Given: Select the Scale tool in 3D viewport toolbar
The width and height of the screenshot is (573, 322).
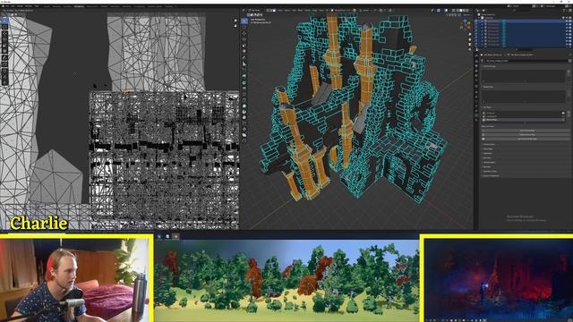Looking at the screenshot, I should click(x=244, y=46).
